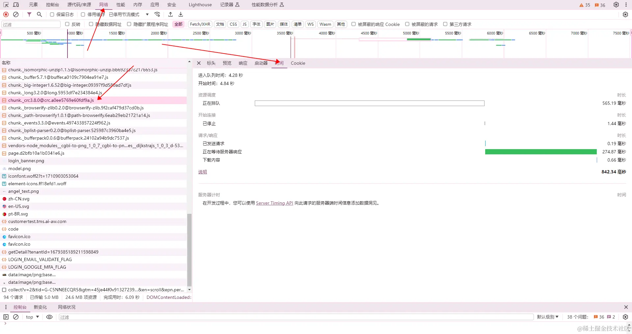Toggle the device toolbar icon
The width and height of the screenshot is (632, 334).
pyautogui.click(x=16, y=5)
